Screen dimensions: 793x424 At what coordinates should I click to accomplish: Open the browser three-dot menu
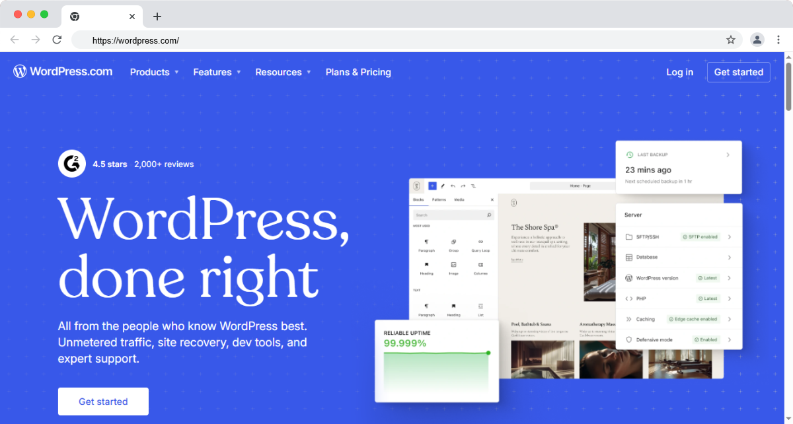click(778, 40)
